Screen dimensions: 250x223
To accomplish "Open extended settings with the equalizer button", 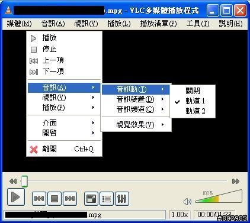I will click(122, 198).
